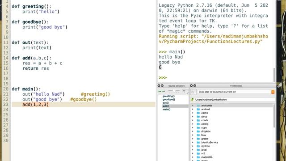This screenshot has height=161, width=286.
Task: Expand the .conda folder
Action: (x=193, y=120)
